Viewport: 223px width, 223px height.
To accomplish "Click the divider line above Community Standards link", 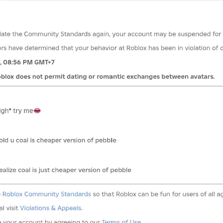I will pos(111,184).
